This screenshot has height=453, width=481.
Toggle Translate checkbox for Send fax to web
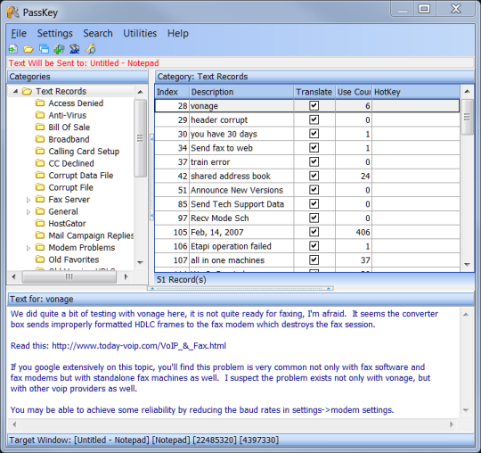314,148
